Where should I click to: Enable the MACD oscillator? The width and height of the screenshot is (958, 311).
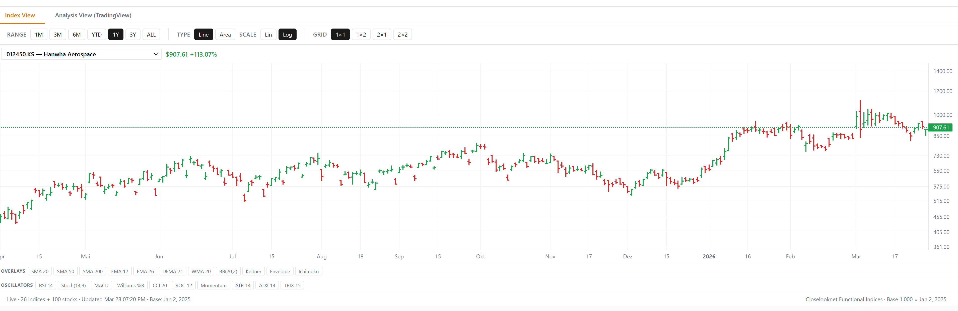[x=101, y=285]
